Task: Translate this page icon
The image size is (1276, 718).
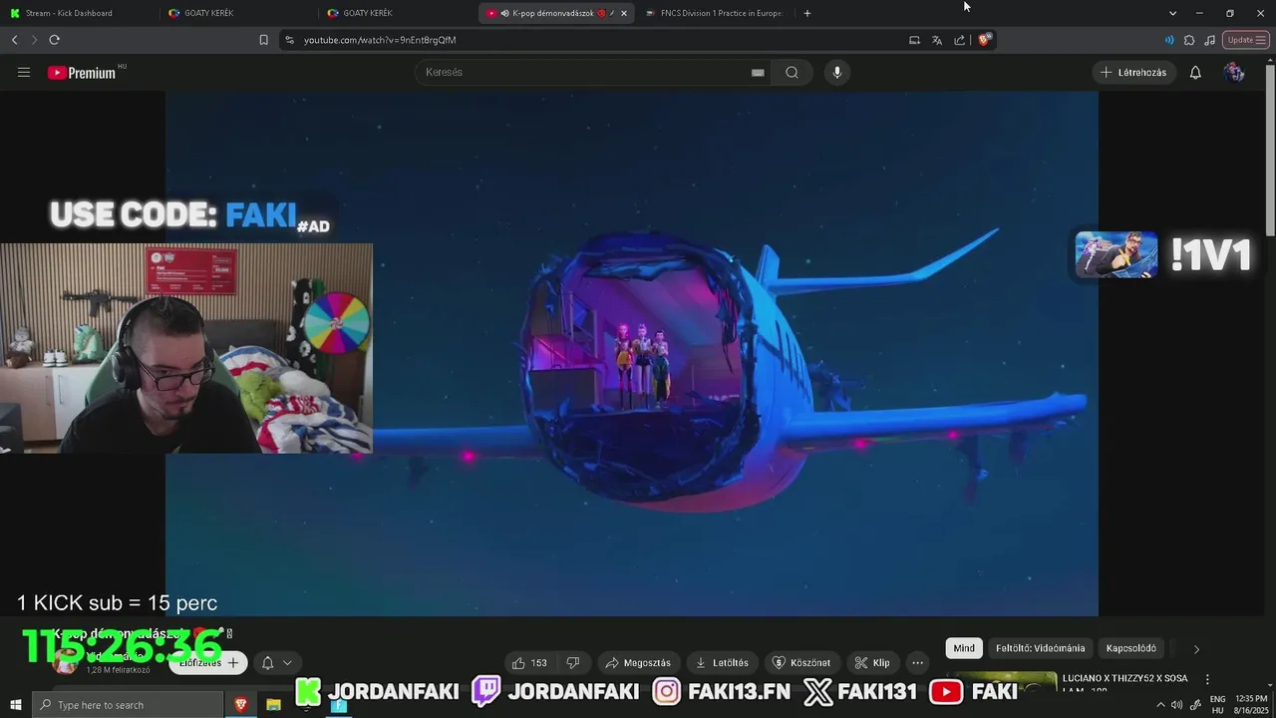Action: [x=937, y=40]
